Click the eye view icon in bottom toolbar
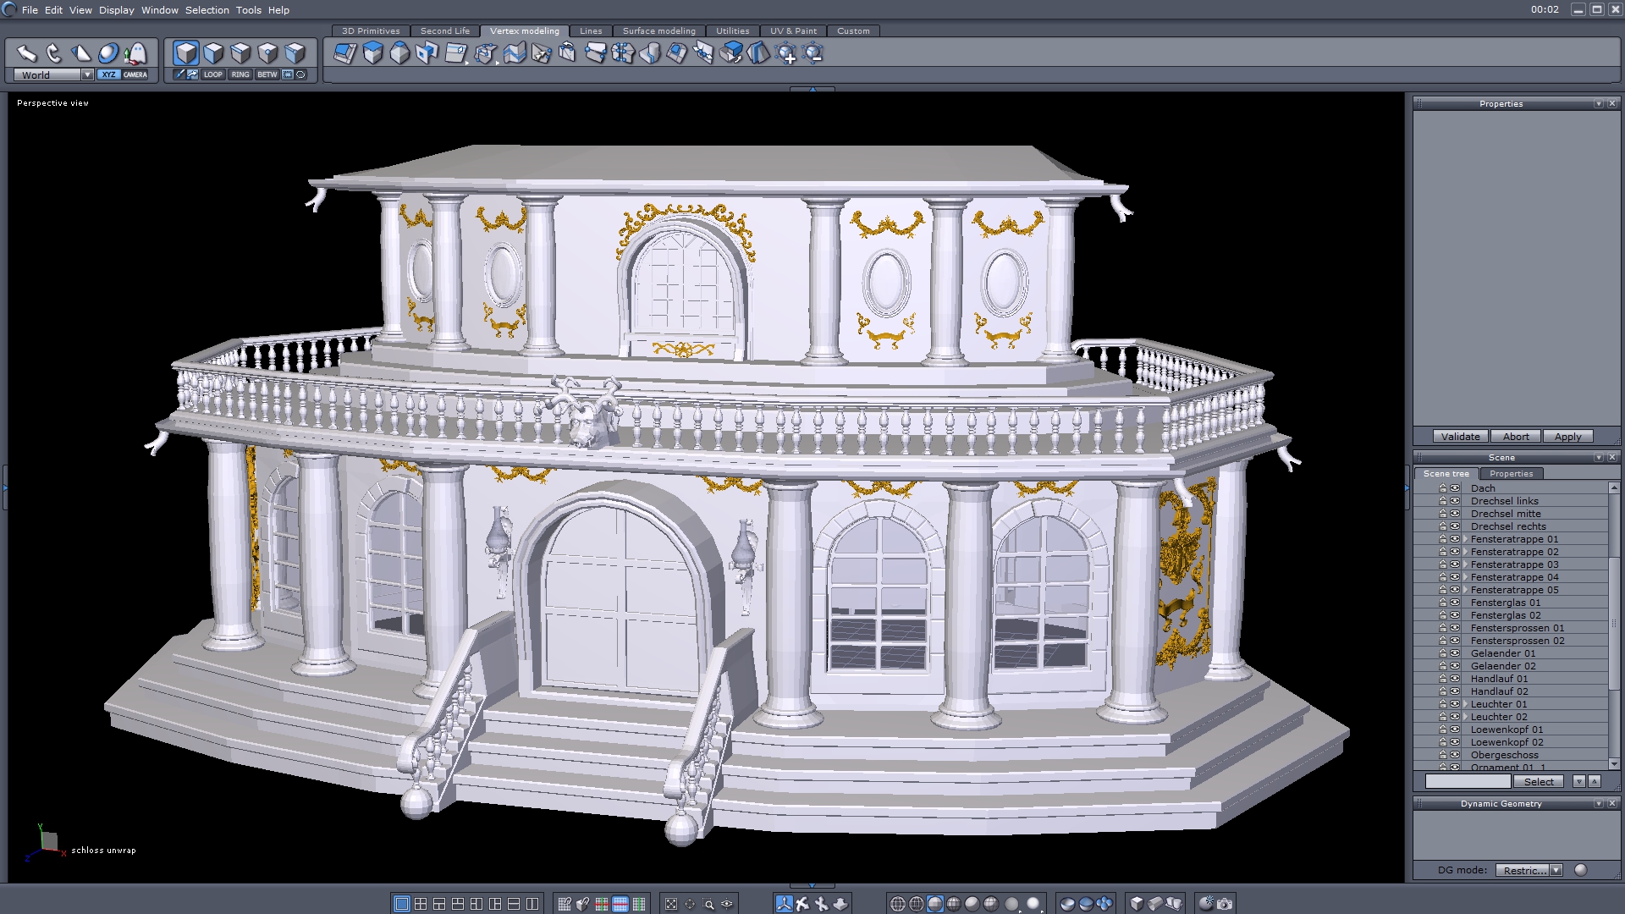Image resolution: width=1625 pixels, height=914 pixels. 727,904
